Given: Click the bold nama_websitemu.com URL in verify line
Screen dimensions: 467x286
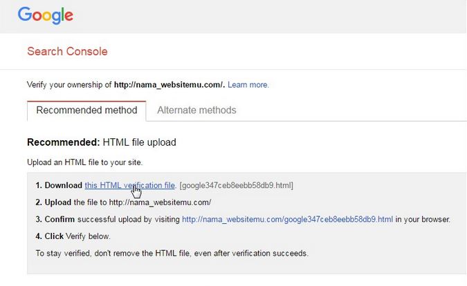Looking at the screenshot, I should point(170,85).
